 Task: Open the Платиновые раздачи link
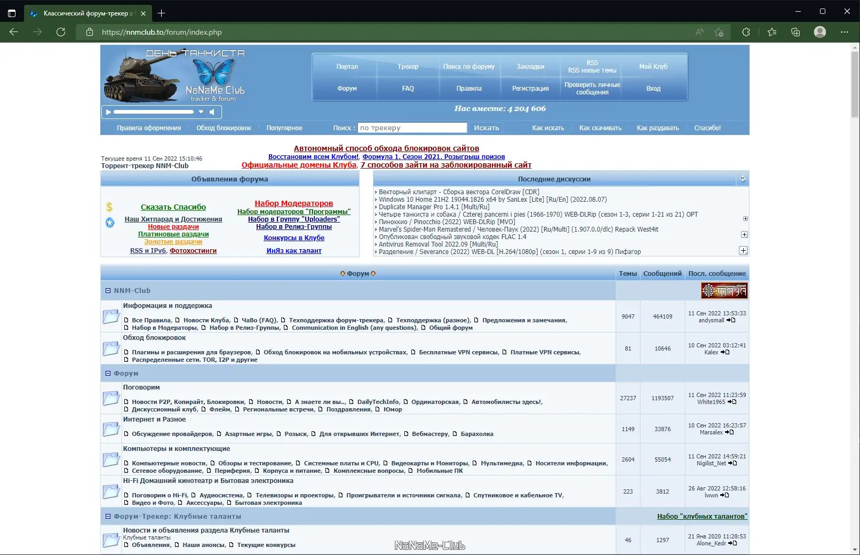pyautogui.click(x=173, y=234)
